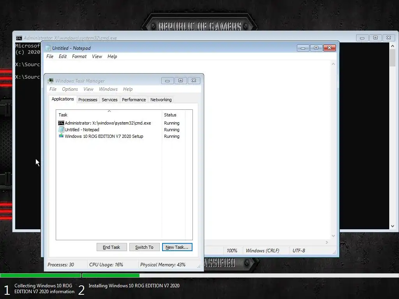The width and height of the screenshot is (399, 299).
Task: Close the Task Manager window
Action: point(194,81)
